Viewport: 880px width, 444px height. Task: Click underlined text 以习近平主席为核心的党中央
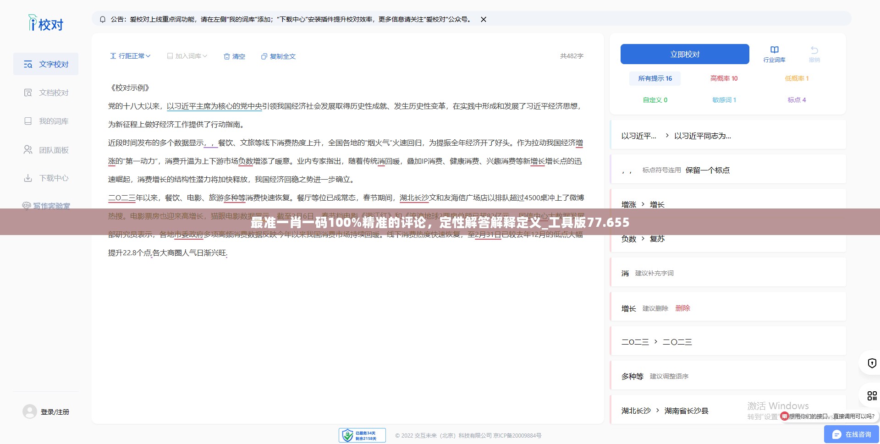pyautogui.click(x=214, y=106)
